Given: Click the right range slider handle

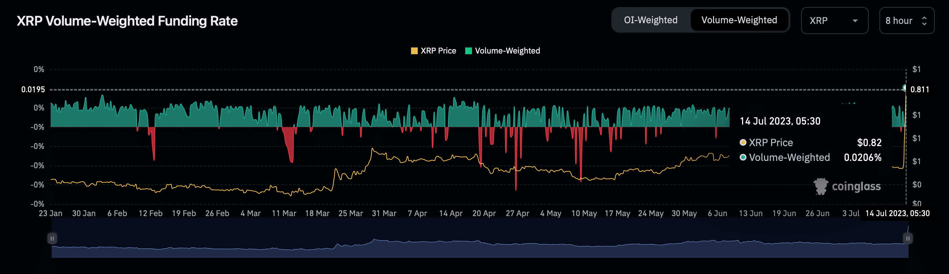Looking at the screenshot, I should tap(908, 239).
